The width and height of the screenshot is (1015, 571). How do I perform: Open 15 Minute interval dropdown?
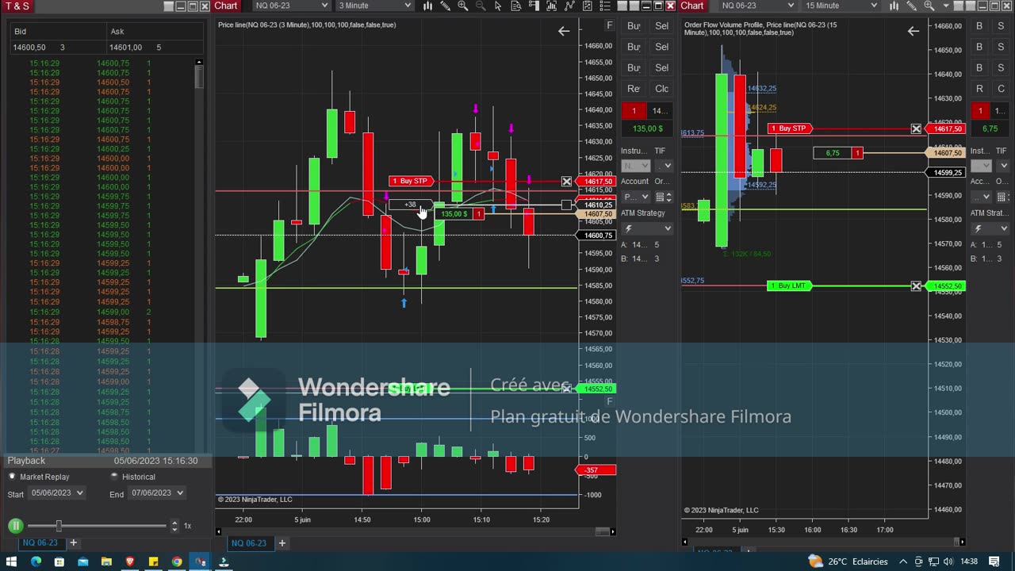pyautogui.click(x=841, y=6)
